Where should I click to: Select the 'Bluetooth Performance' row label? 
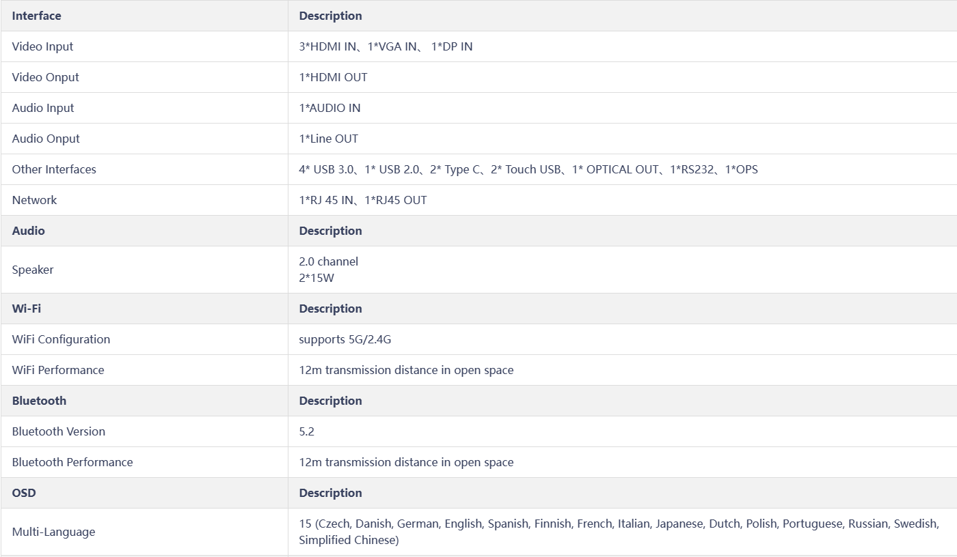(x=72, y=462)
